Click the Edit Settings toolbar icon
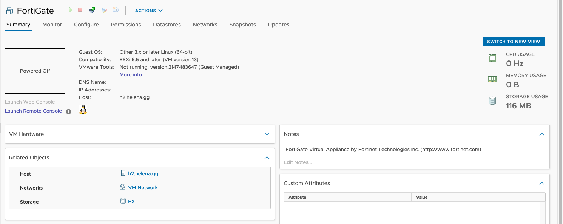The height and width of the screenshot is (224, 563). point(104,10)
